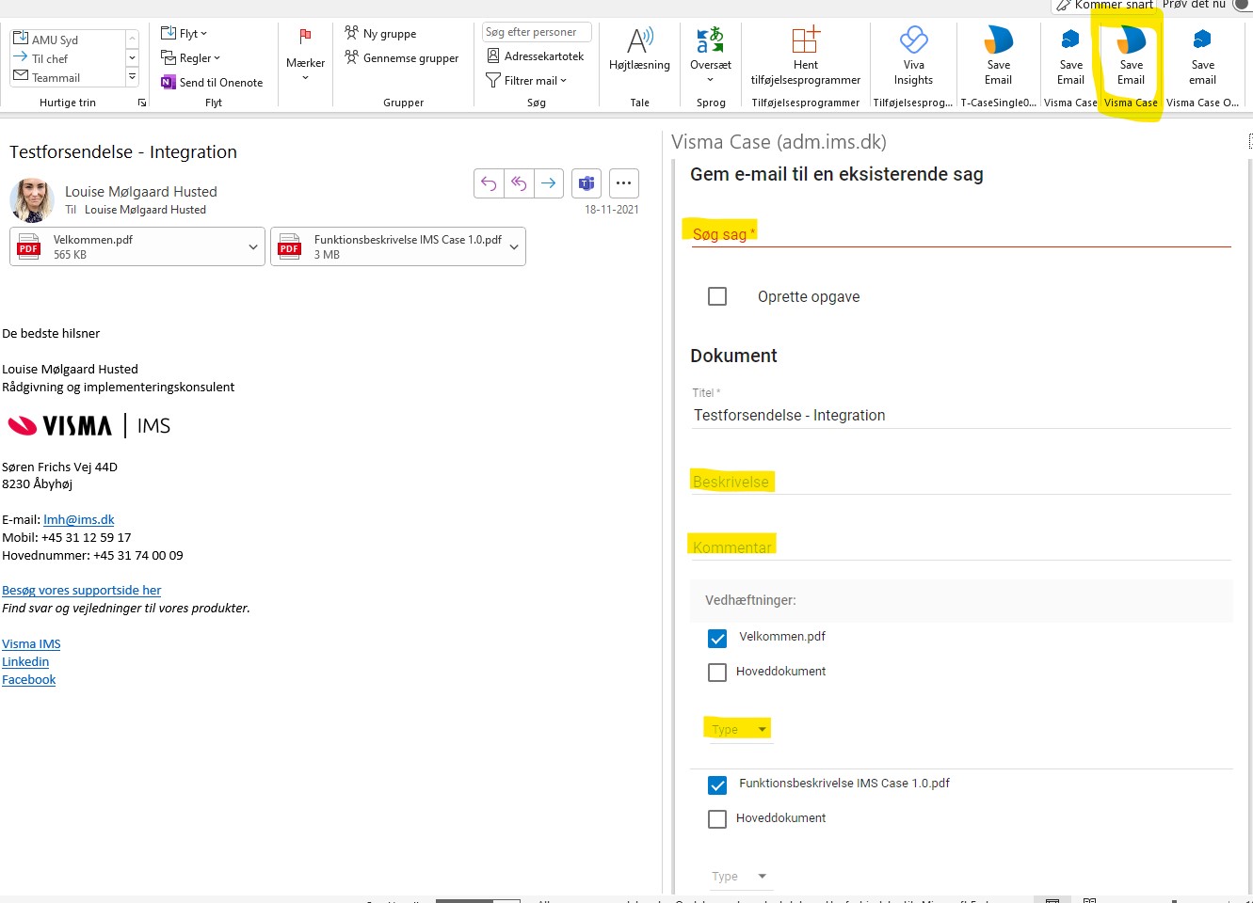The width and height of the screenshot is (1253, 903).
Task: Click the Velkommen.pdf PDF icon
Action: [29, 246]
